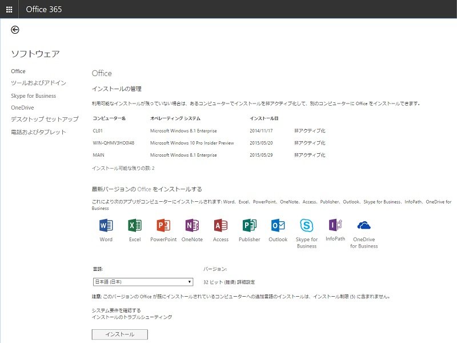
Task: Open the 詳細設定 version settings link
Action: (x=246, y=282)
